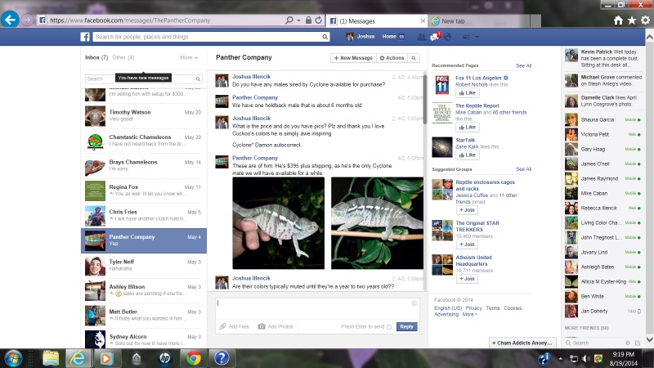
Task: Click the browser forward arrow button
Action: 28,20
